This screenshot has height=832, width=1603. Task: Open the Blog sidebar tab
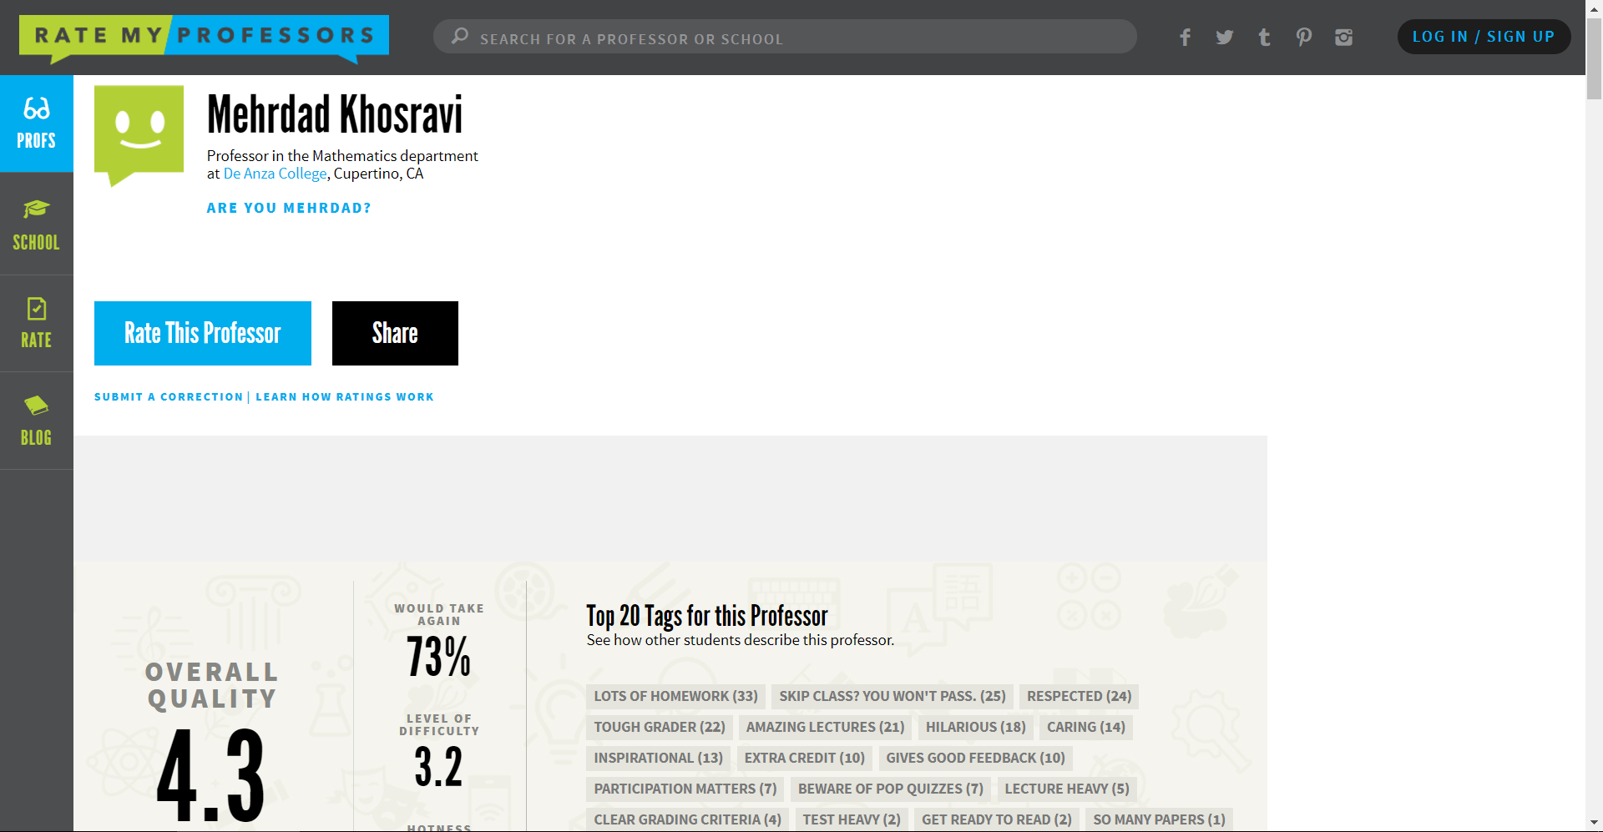pos(37,421)
